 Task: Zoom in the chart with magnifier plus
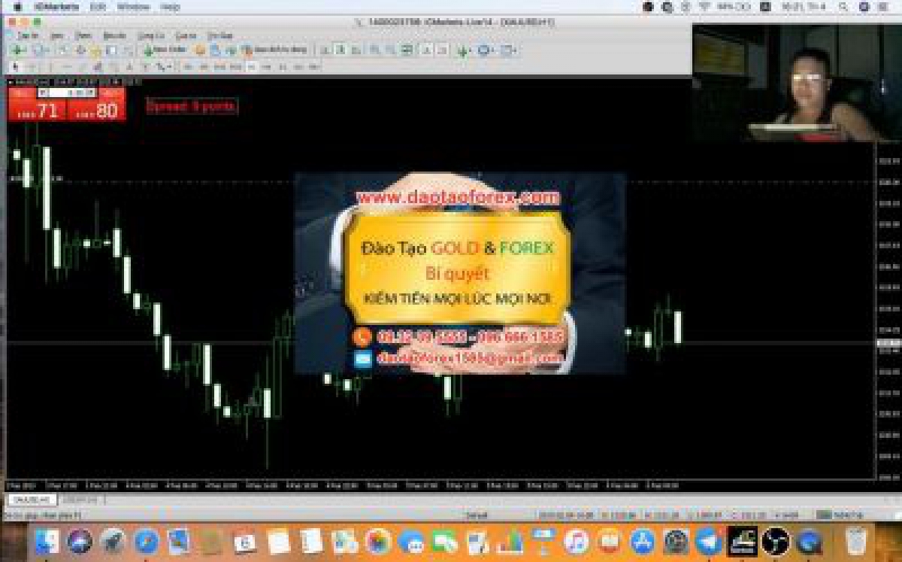point(374,50)
